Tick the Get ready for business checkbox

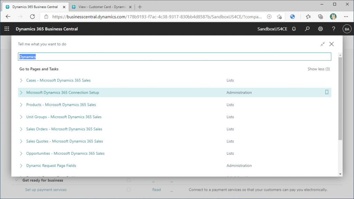[129, 180]
